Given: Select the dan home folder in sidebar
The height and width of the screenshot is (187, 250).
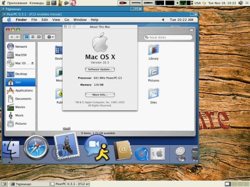Looking at the screenshot, I should coord(21,82).
